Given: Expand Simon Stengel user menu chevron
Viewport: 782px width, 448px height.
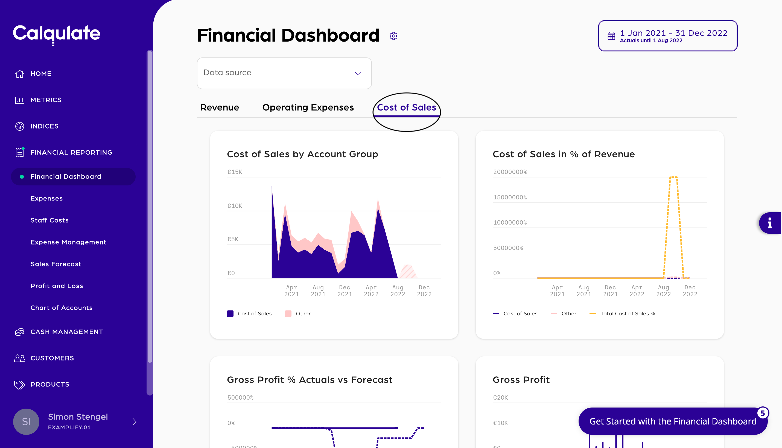Looking at the screenshot, I should tap(134, 421).
